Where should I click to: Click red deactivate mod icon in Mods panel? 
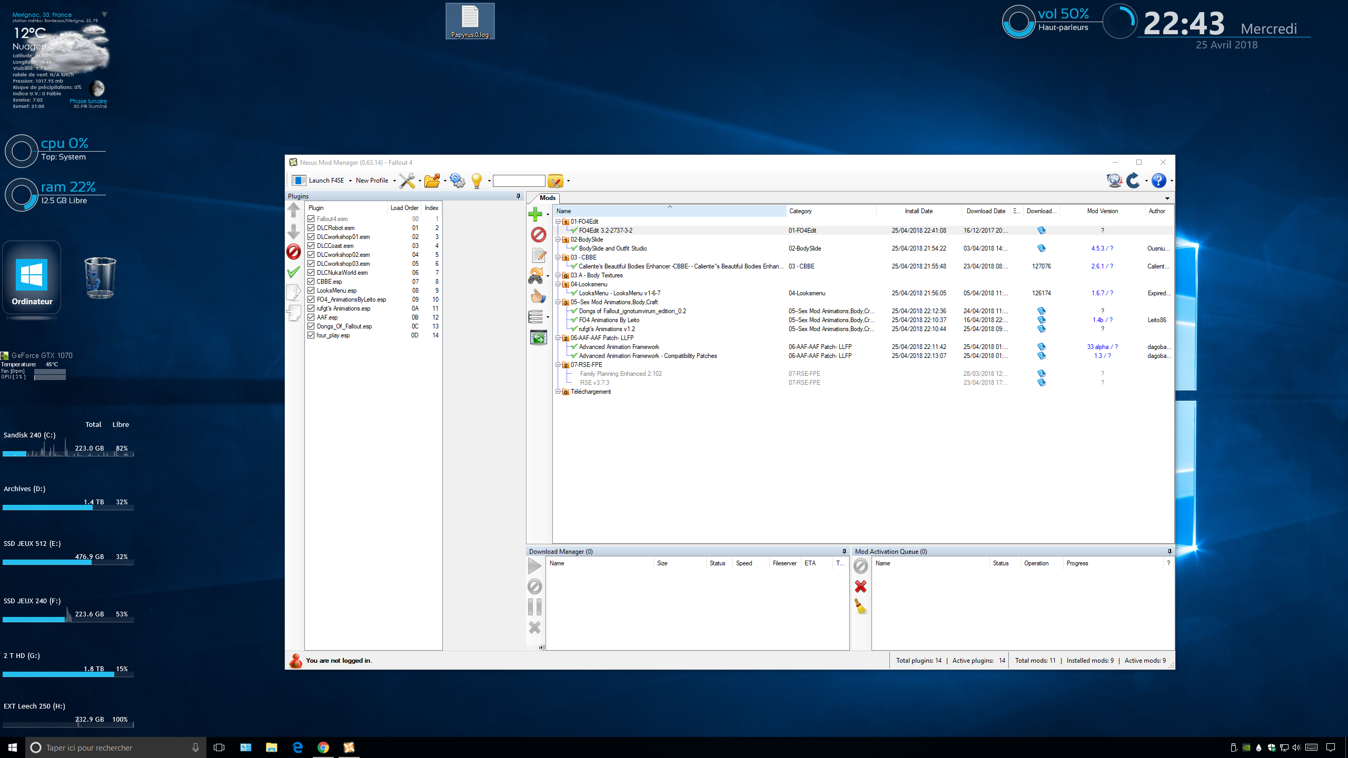[538, 235]
